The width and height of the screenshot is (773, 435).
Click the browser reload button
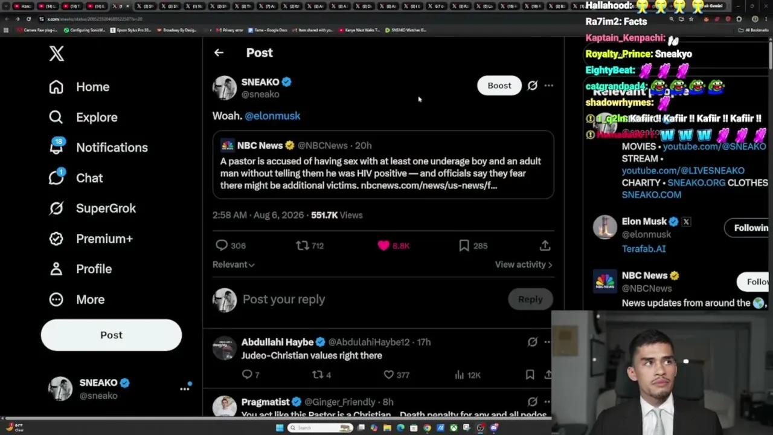pos(28,19)
